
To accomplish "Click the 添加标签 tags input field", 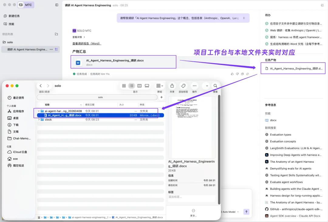I will click(192, 197).
